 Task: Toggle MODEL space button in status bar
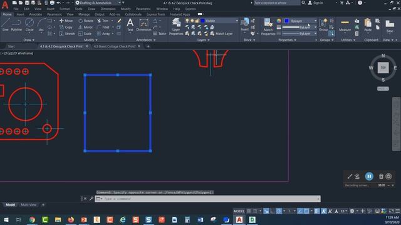(239, 211)
